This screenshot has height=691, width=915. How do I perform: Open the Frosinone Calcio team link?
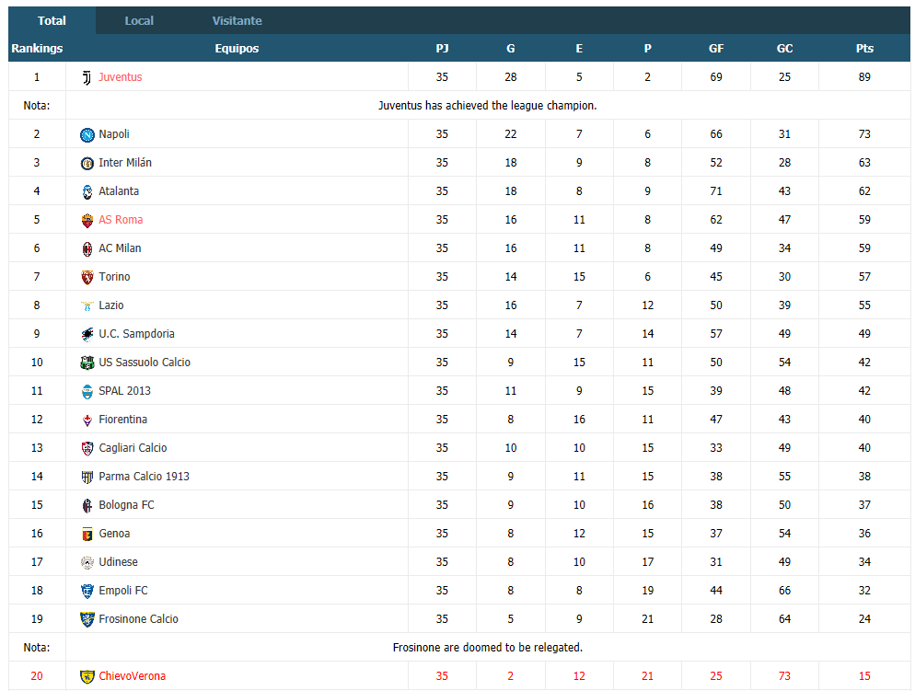138,620
